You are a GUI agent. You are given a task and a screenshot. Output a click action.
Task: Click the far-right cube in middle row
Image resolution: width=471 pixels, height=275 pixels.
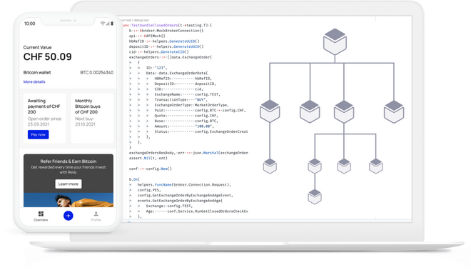pyautogui.click(x=394, y=111)
